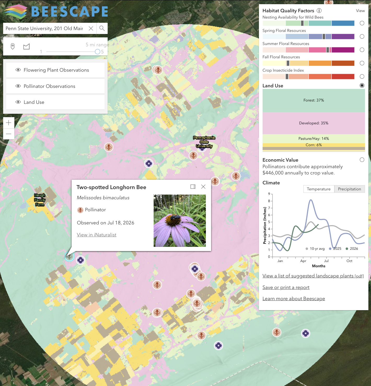This screenshot has height=386, width=371.
Task: Clear the Penn State University search text
Action: point(91,29)
